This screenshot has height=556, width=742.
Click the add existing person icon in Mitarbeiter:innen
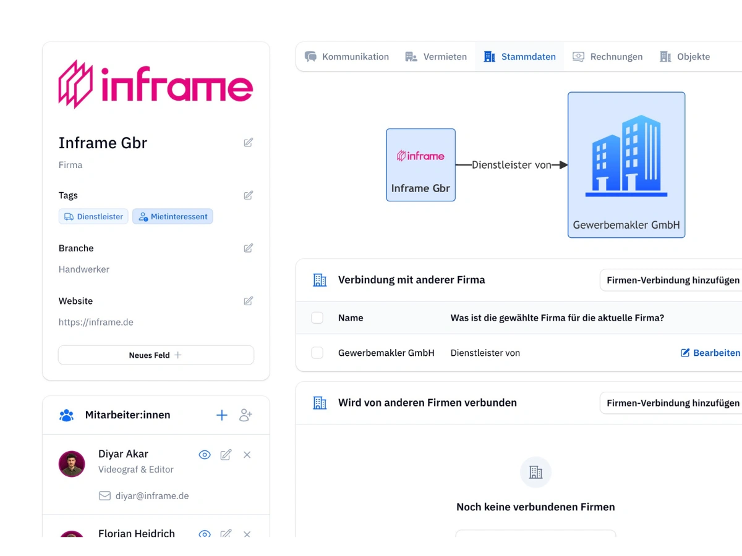click(x=245, y=415)
